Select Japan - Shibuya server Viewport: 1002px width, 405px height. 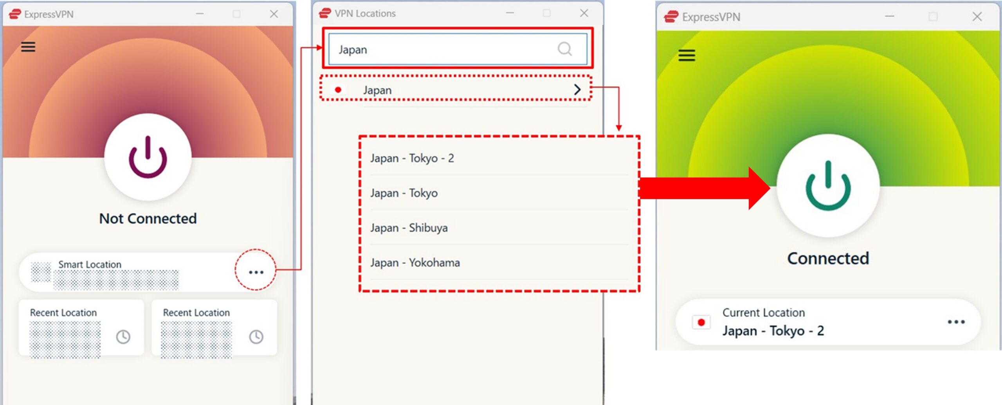click(x=409, y=228)
